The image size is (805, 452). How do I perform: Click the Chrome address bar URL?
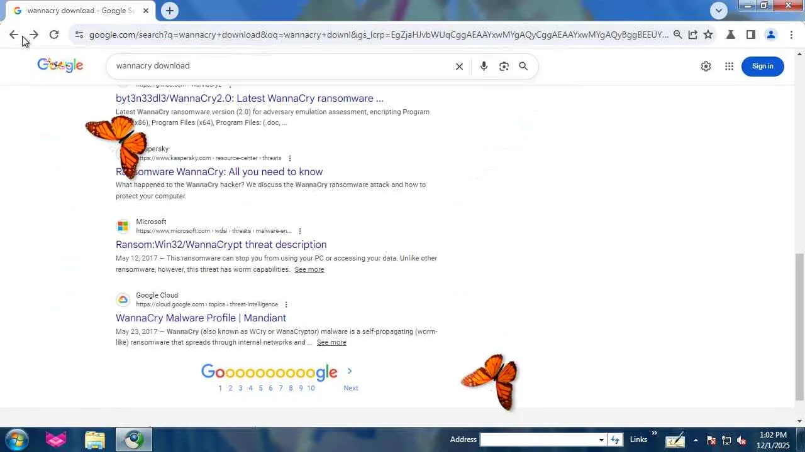379,35
